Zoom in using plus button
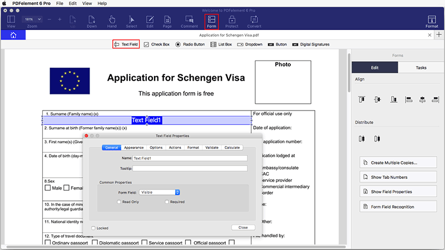The width and height of the screenshot is (445, 250). pyautogui.click(x=60, y=19)
